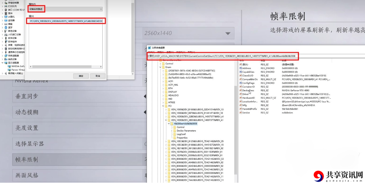The image size is (365, 183).
Task: Click the Service string value icon
Action: point(241,113)
